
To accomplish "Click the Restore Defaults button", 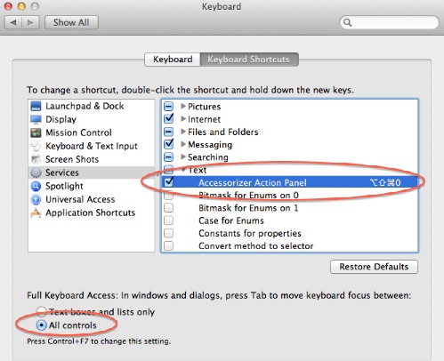I will [374, 267].
